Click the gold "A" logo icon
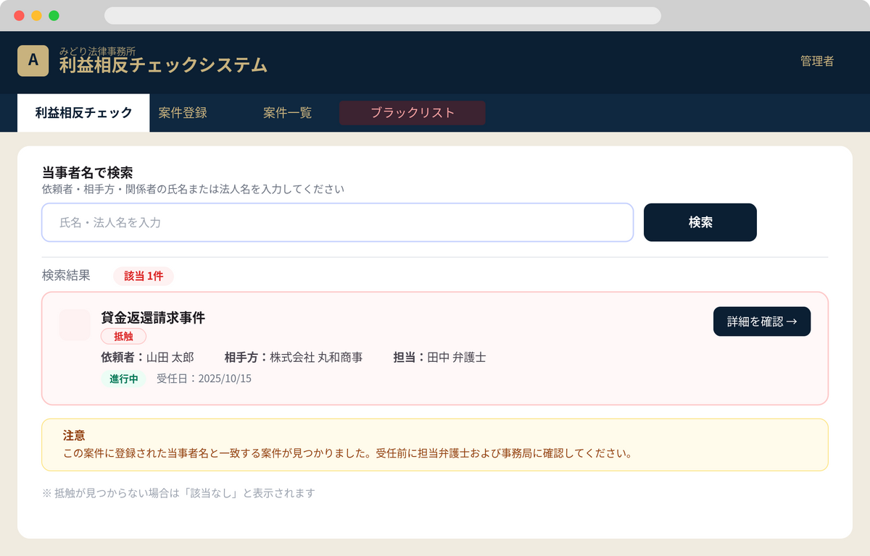Screen dimensions: 870x556 pyautogui.click(x=33, y=61)
